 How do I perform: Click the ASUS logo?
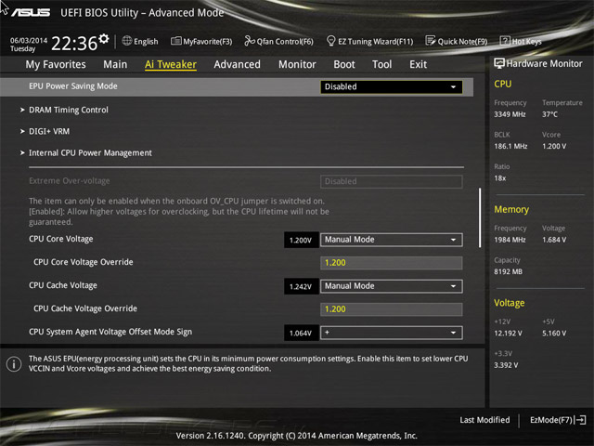[x=31, y=13]
